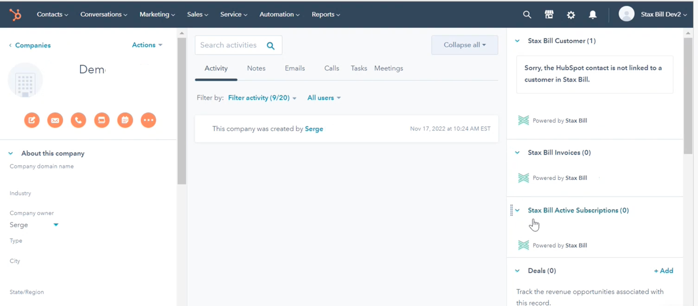
Task: Open the search magnifier in top bar
Action: (527, 14)
